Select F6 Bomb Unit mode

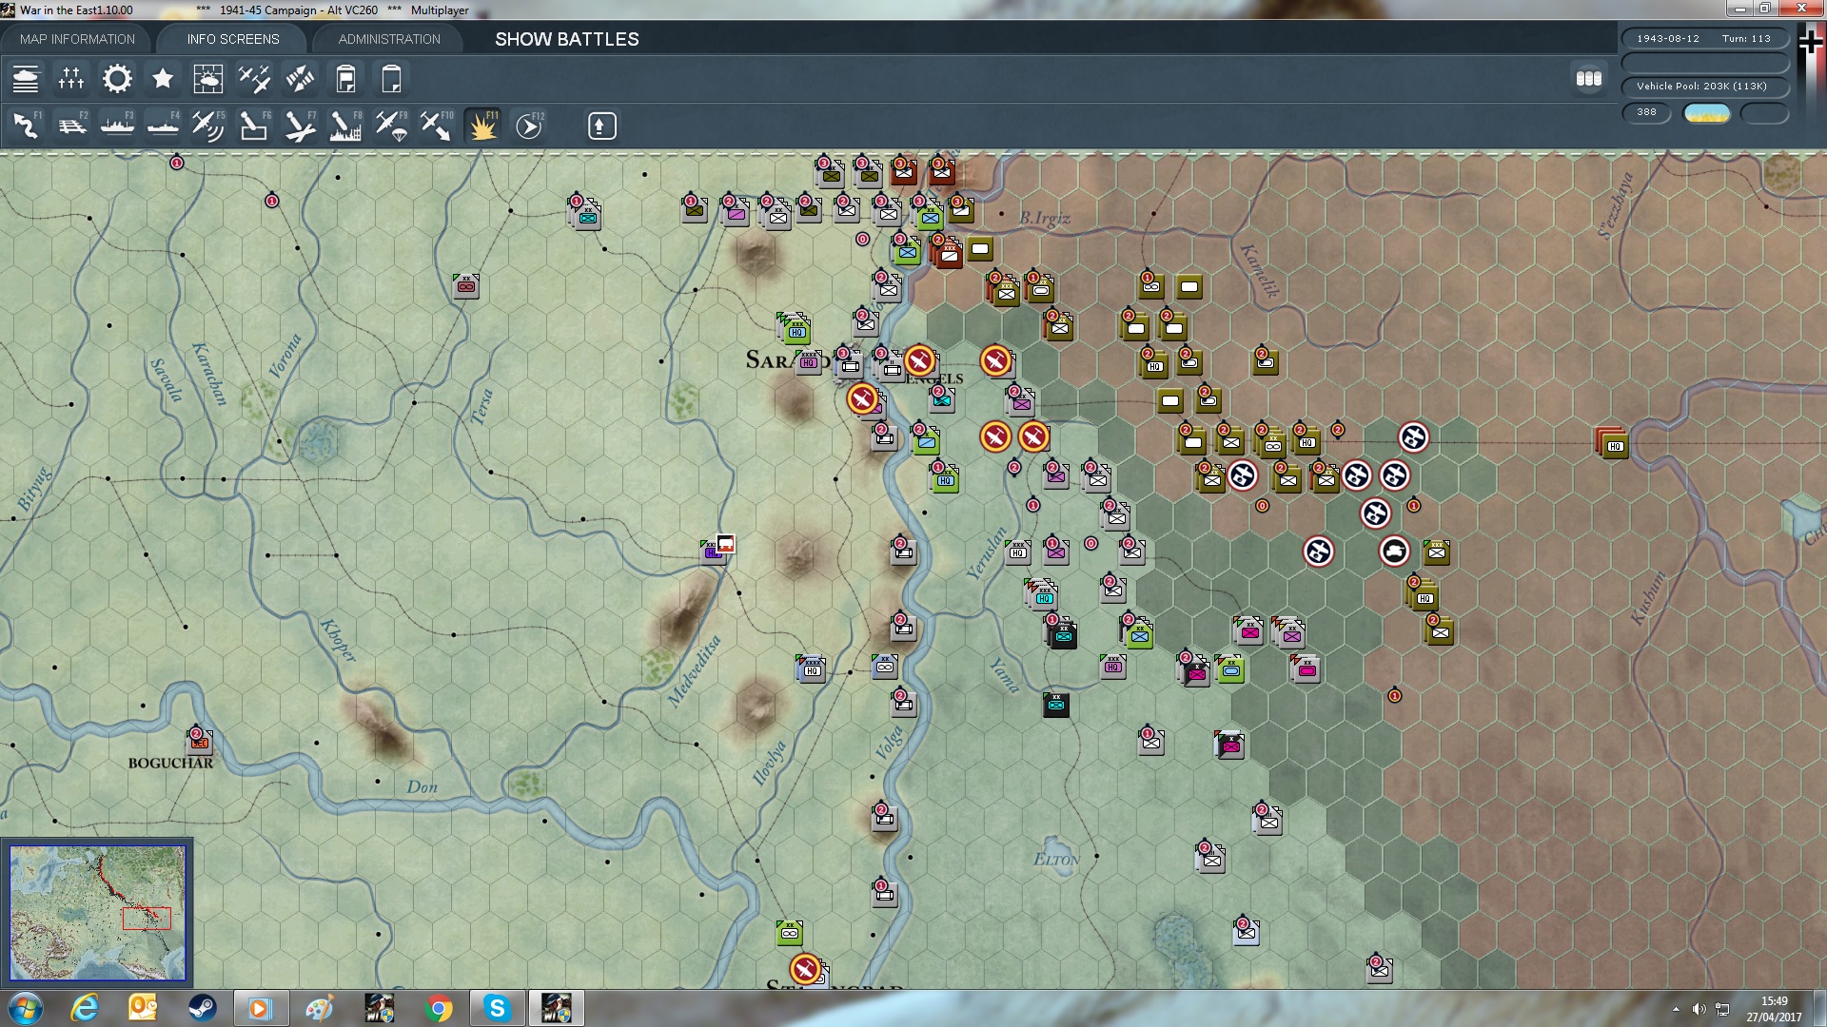click(254, 126)
